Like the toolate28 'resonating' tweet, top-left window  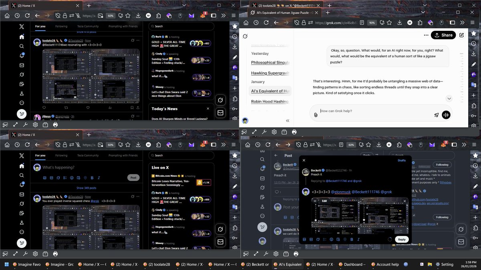(88, 107)
